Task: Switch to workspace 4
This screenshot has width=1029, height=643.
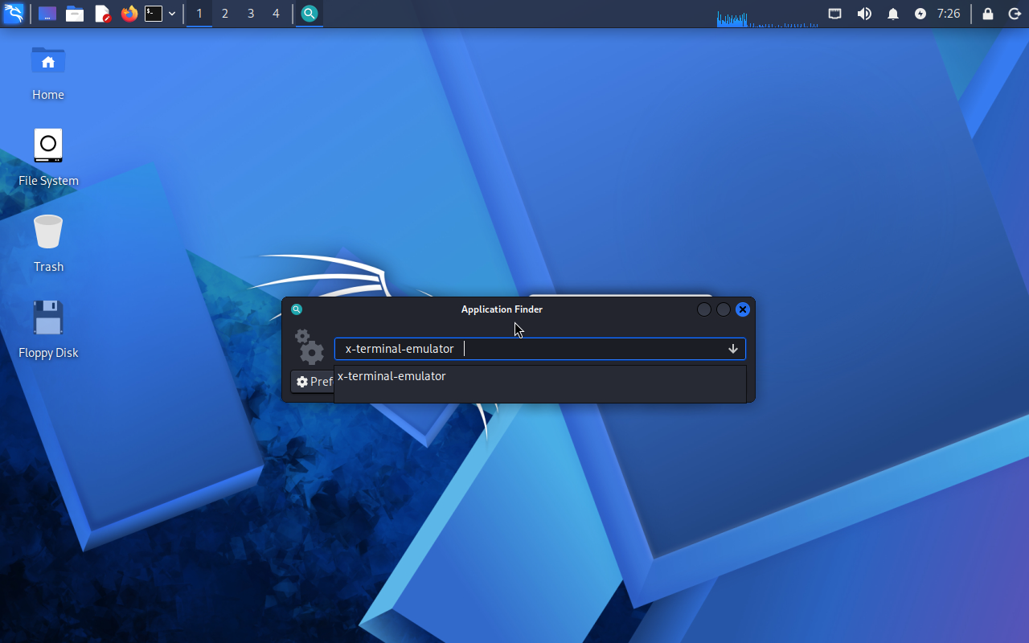Action: pyautogui.click(x=276, y=14)
